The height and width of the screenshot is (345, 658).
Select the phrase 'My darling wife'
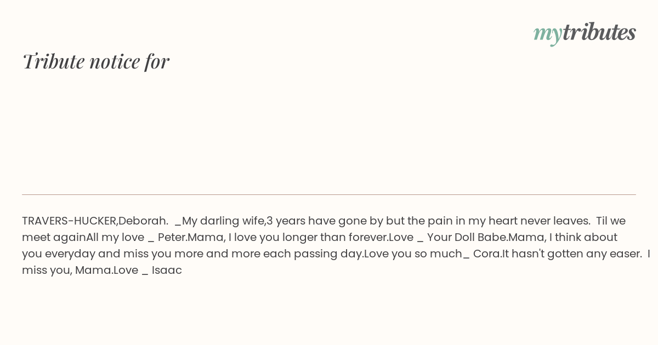(x=223, y=221)
